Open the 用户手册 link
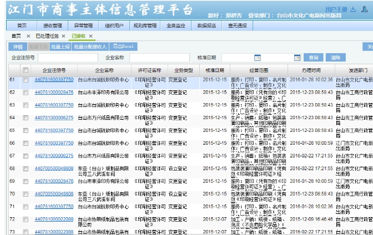This screenshot has width=373, height=235. point(336,9)
